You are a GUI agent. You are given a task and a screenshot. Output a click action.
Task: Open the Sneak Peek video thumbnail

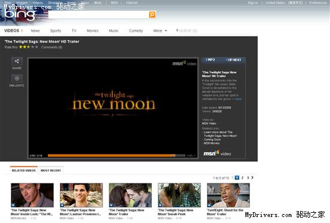179,195
